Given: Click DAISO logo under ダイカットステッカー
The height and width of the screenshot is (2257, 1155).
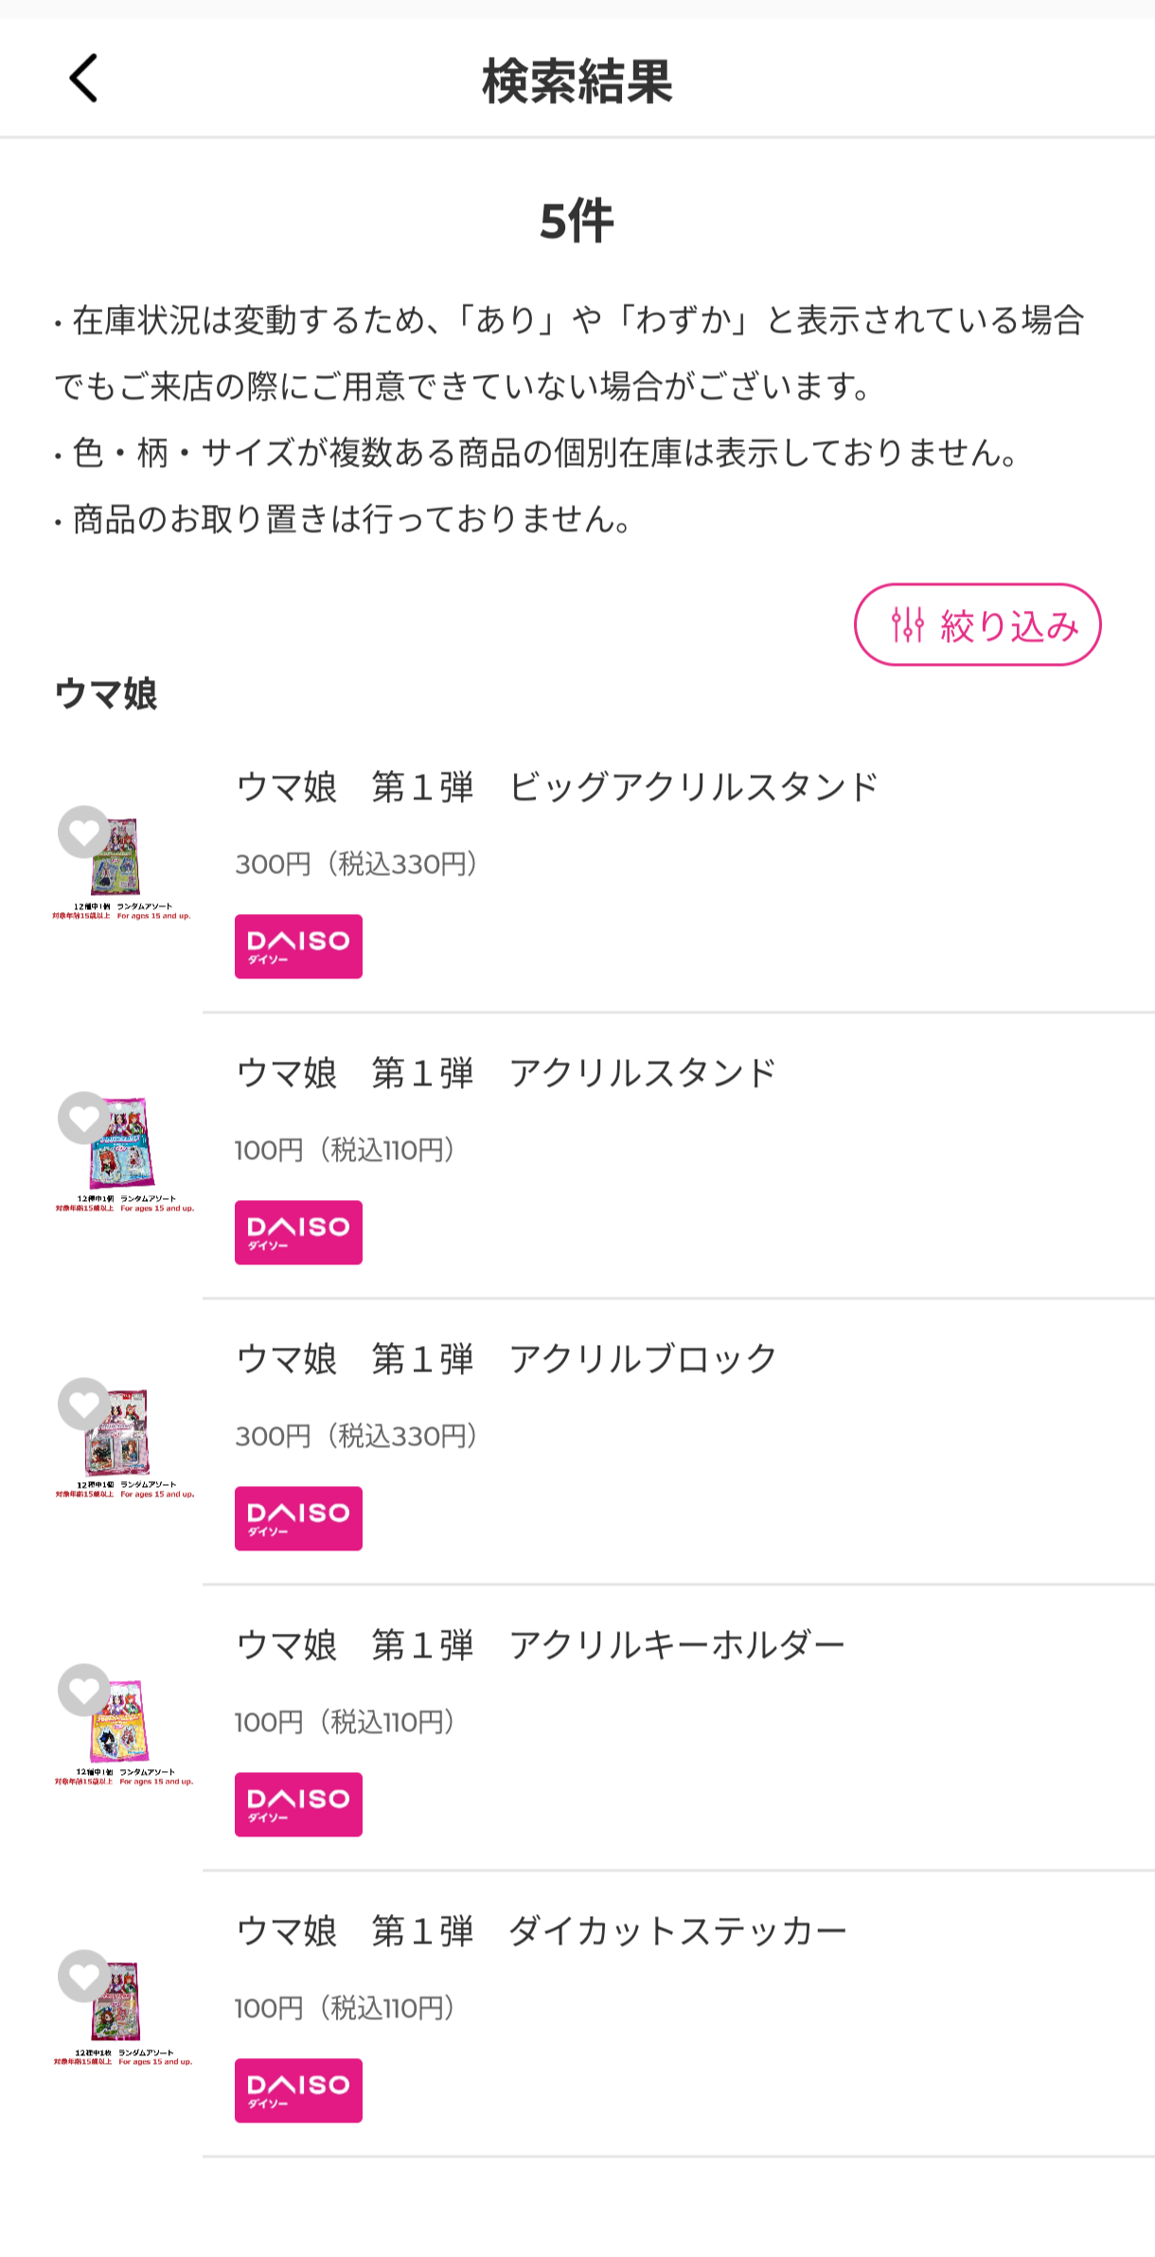Looking at the screenshot, I should tap(298, 2090).
